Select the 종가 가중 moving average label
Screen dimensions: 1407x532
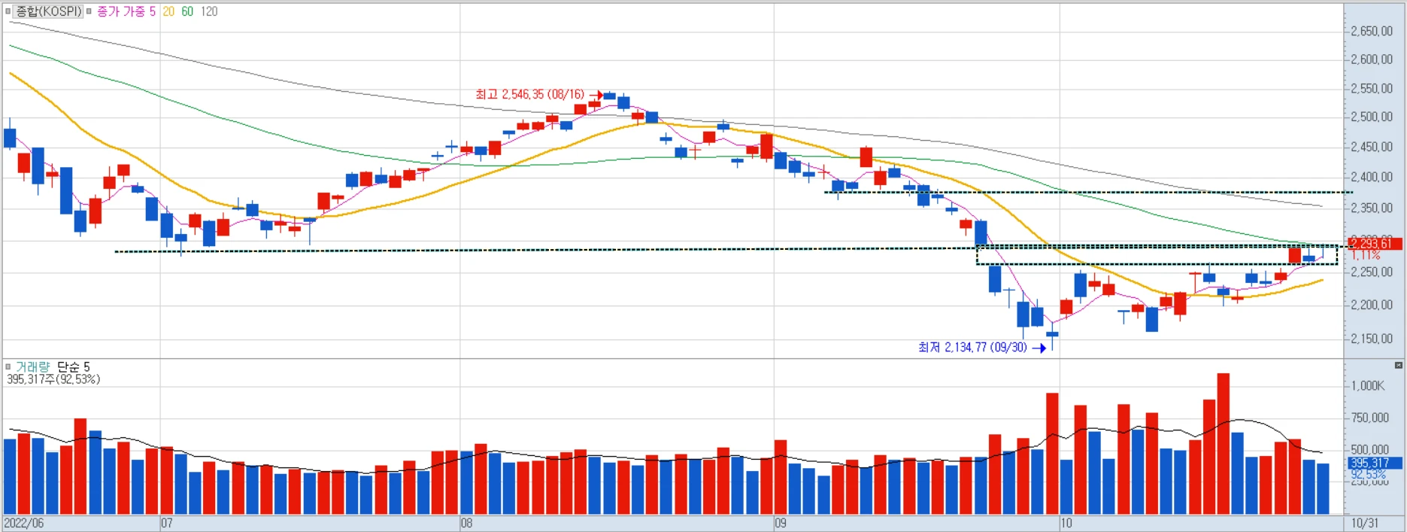point(121,11)
